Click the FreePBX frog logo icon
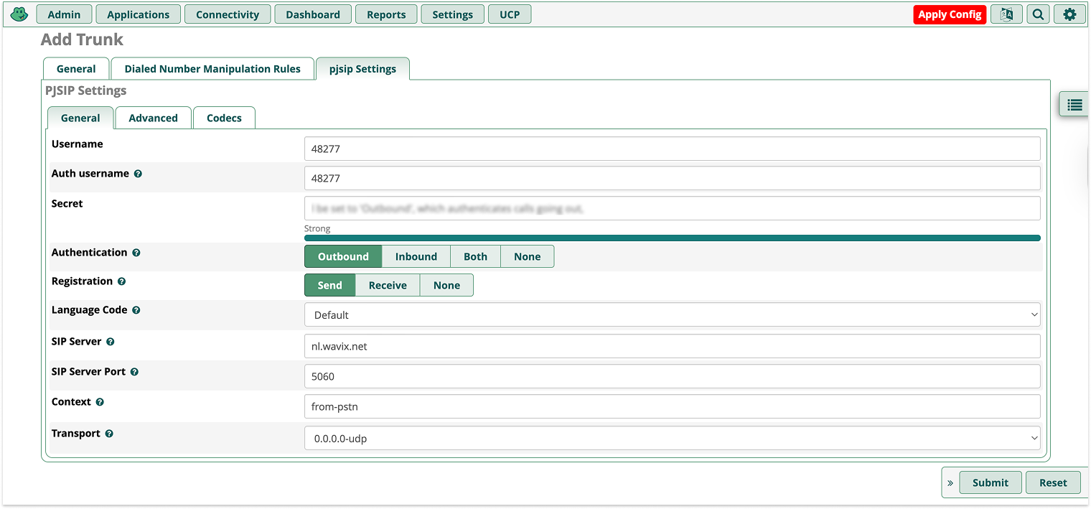 pyautogui.click(x=19, y=14)
